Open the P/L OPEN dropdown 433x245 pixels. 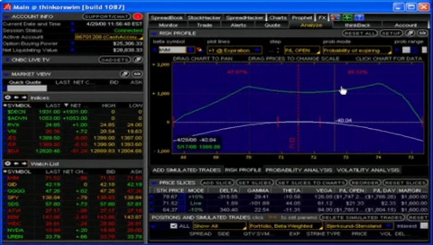(x=302, y=50)
